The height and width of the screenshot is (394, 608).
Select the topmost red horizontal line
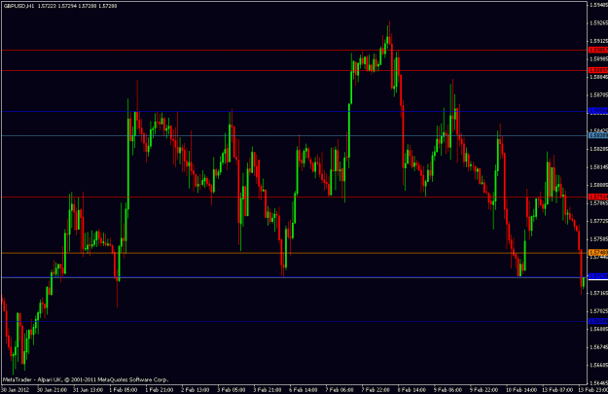coord(294,50)
